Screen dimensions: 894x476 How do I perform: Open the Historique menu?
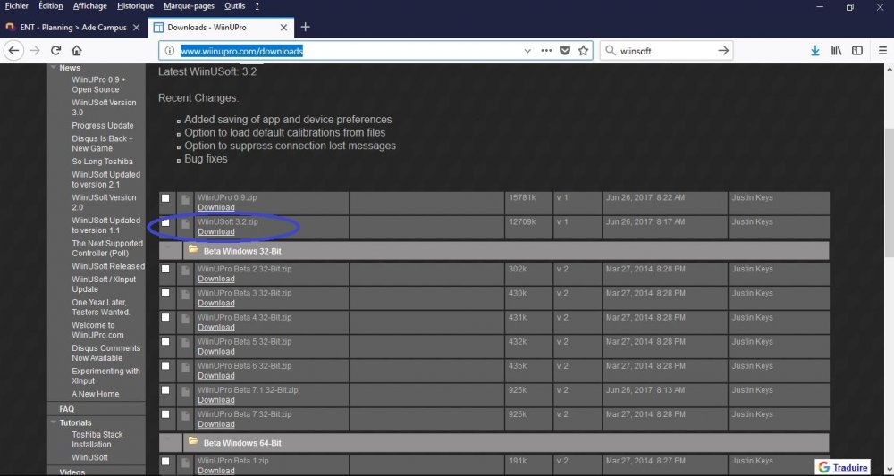coord(135,6)
